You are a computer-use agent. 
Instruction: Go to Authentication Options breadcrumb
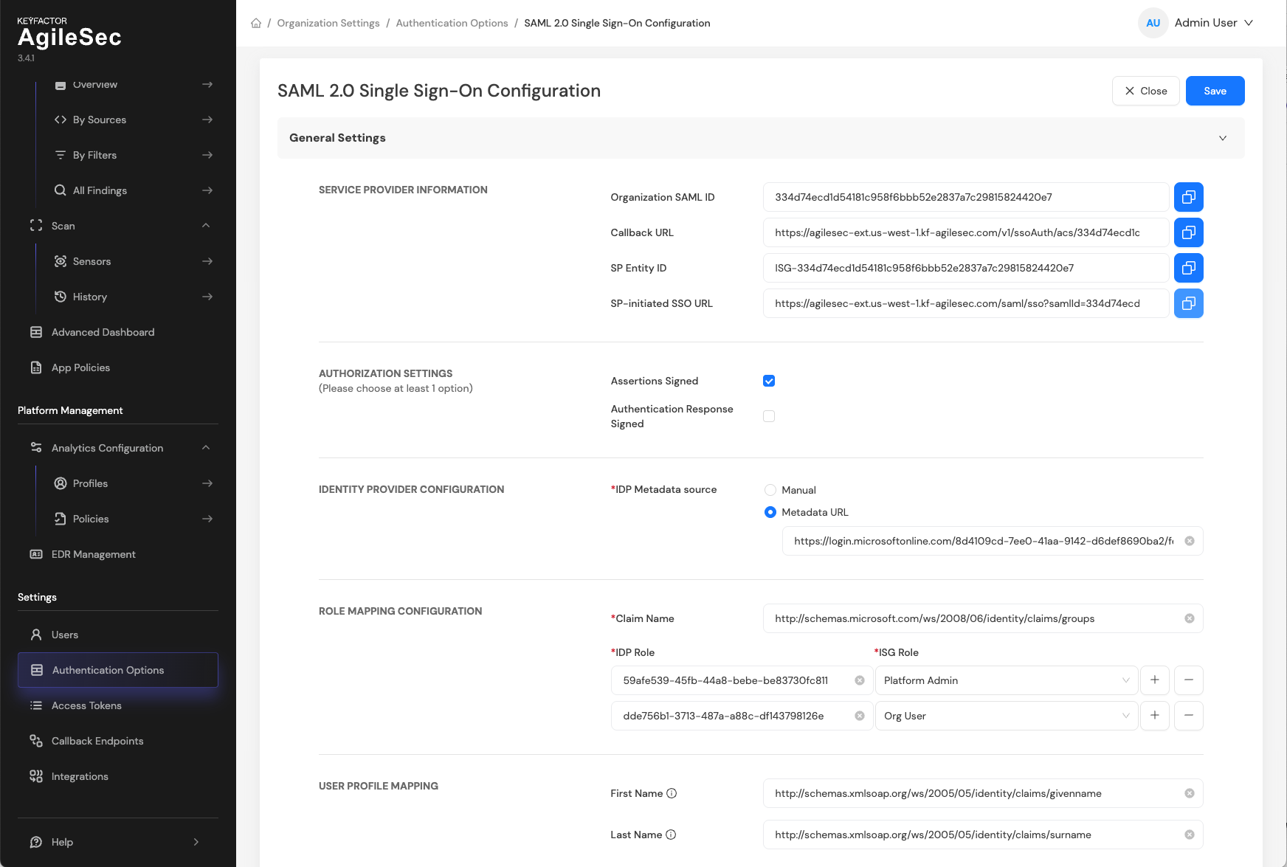452,23
